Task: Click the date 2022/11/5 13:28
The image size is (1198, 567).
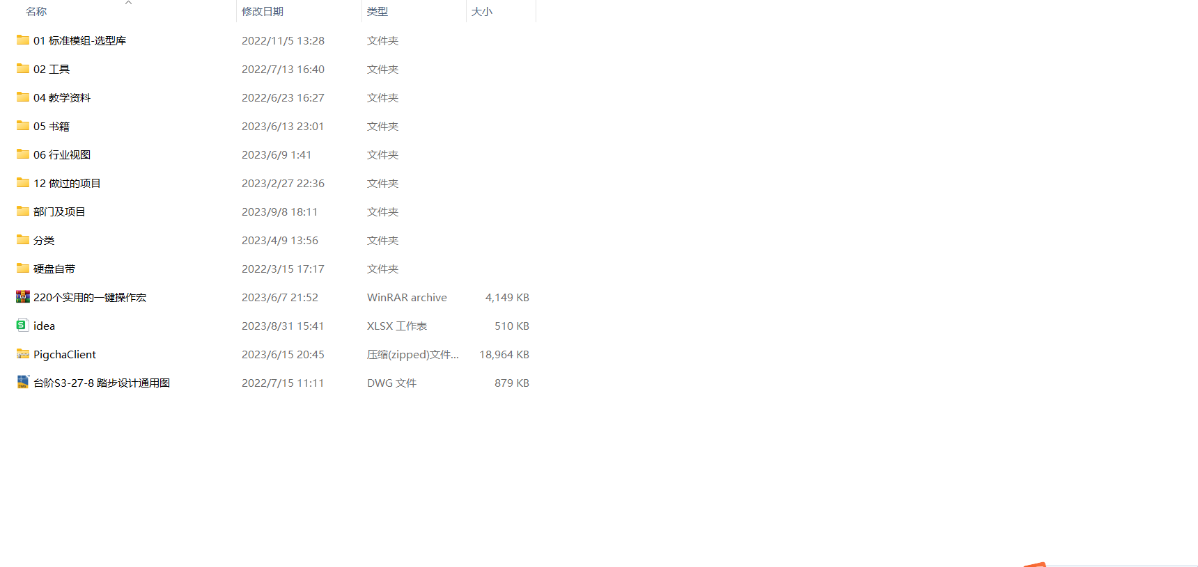Action: [x=283, y=41]
